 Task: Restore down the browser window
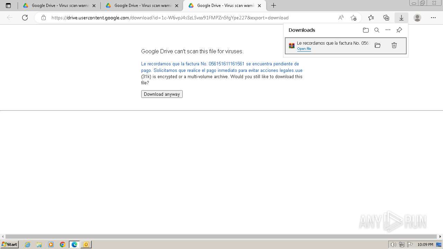tap(423, 3)
